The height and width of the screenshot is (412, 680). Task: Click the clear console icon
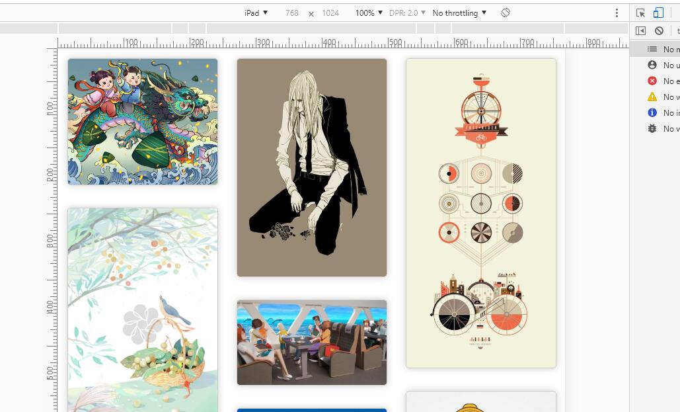coord(660,31)
